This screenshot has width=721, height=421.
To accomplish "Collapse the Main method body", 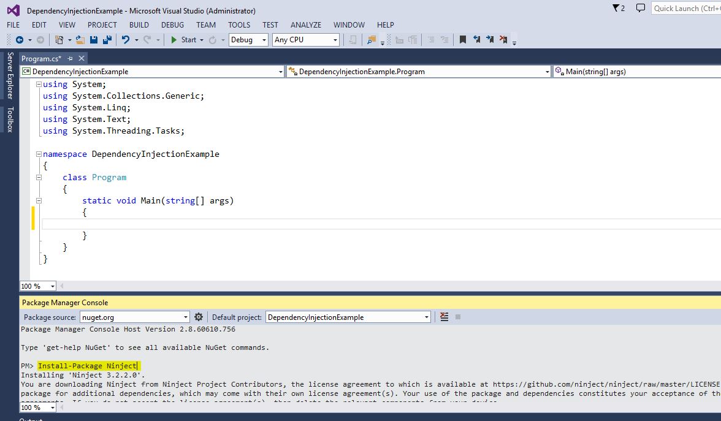I will click(x=38, y=200).
